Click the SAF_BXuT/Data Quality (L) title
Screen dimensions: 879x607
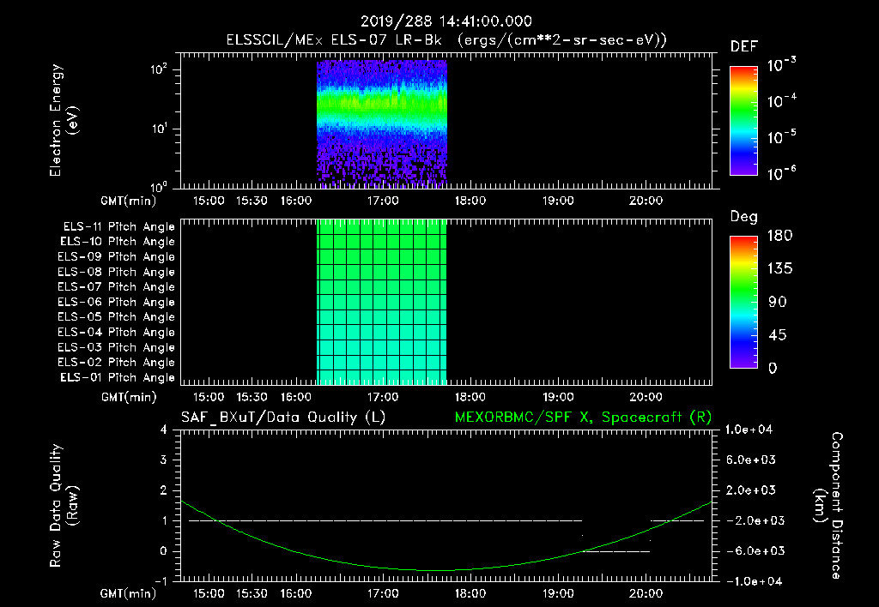point(283,418)
